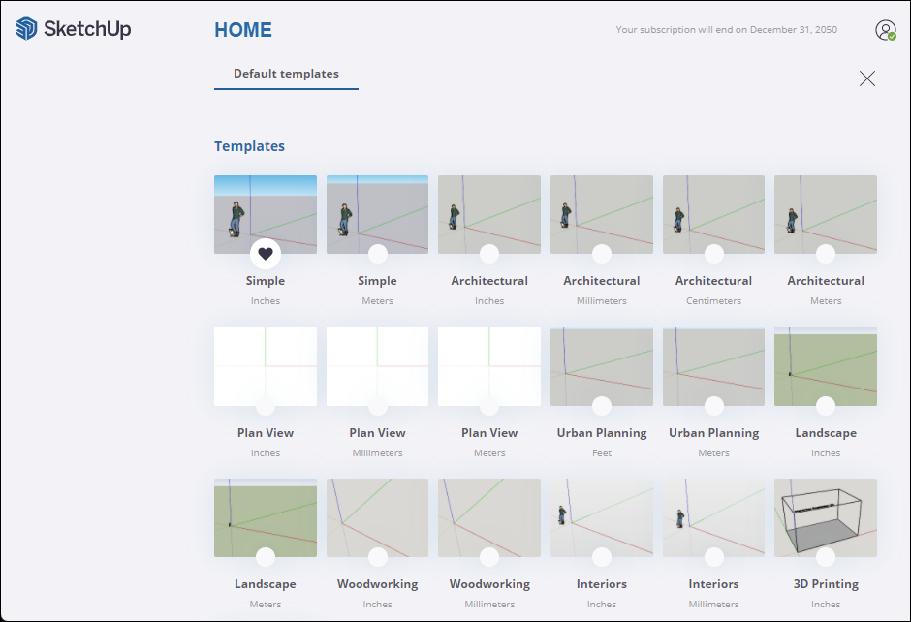Favorite the Interiors Millimeters template
The height and width of the screenshot is (622, 911).
pyautogui.click(x=713, y=557)
